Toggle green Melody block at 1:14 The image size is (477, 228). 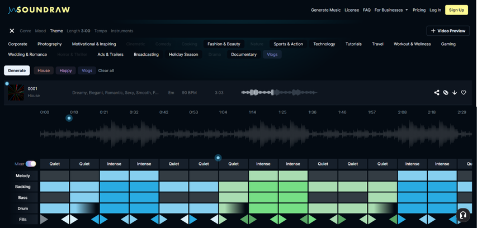pyautogui.click(x=263, y=175)
